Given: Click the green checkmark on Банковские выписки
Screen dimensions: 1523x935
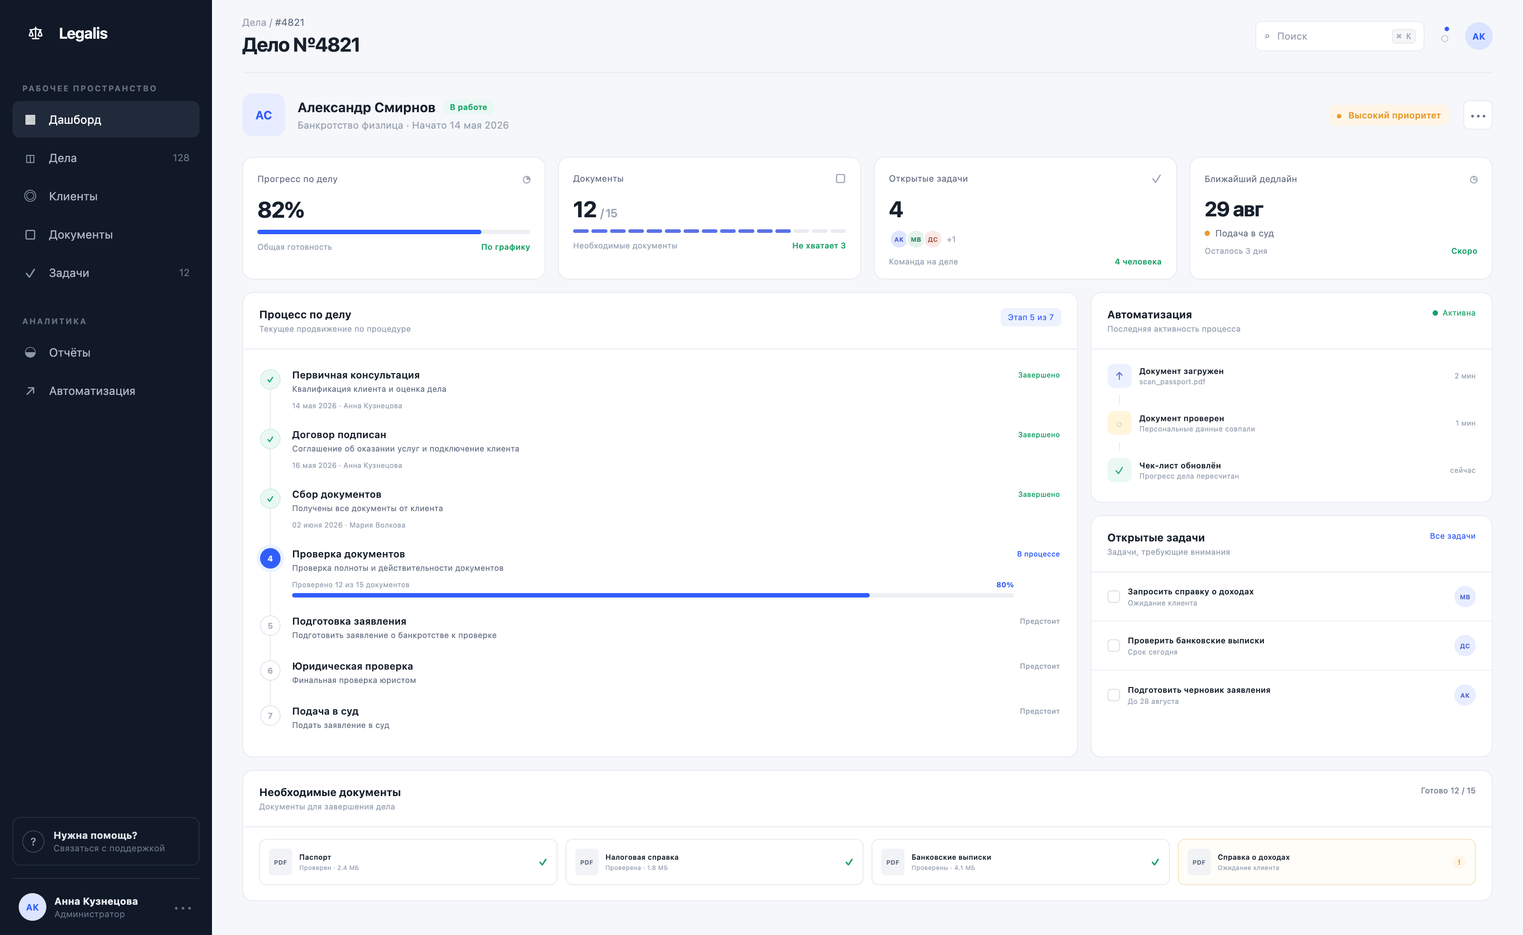Looking at the screenshot, I should (1155, 862).
